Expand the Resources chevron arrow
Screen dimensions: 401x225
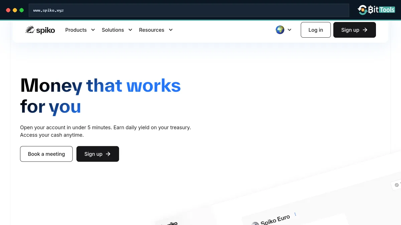click(x=171, y=30)
